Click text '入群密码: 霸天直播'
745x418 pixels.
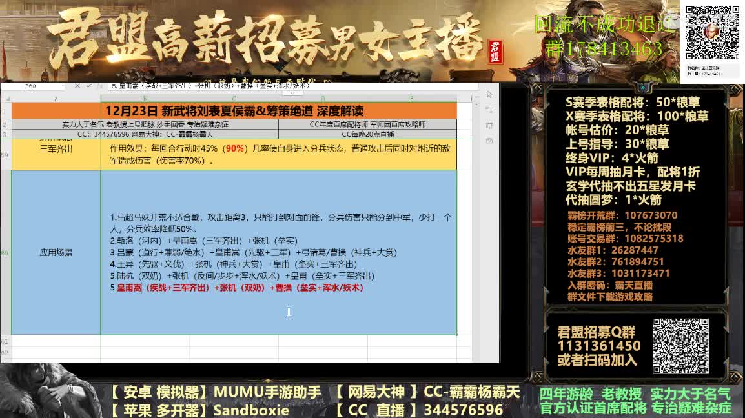coord(610,285)
